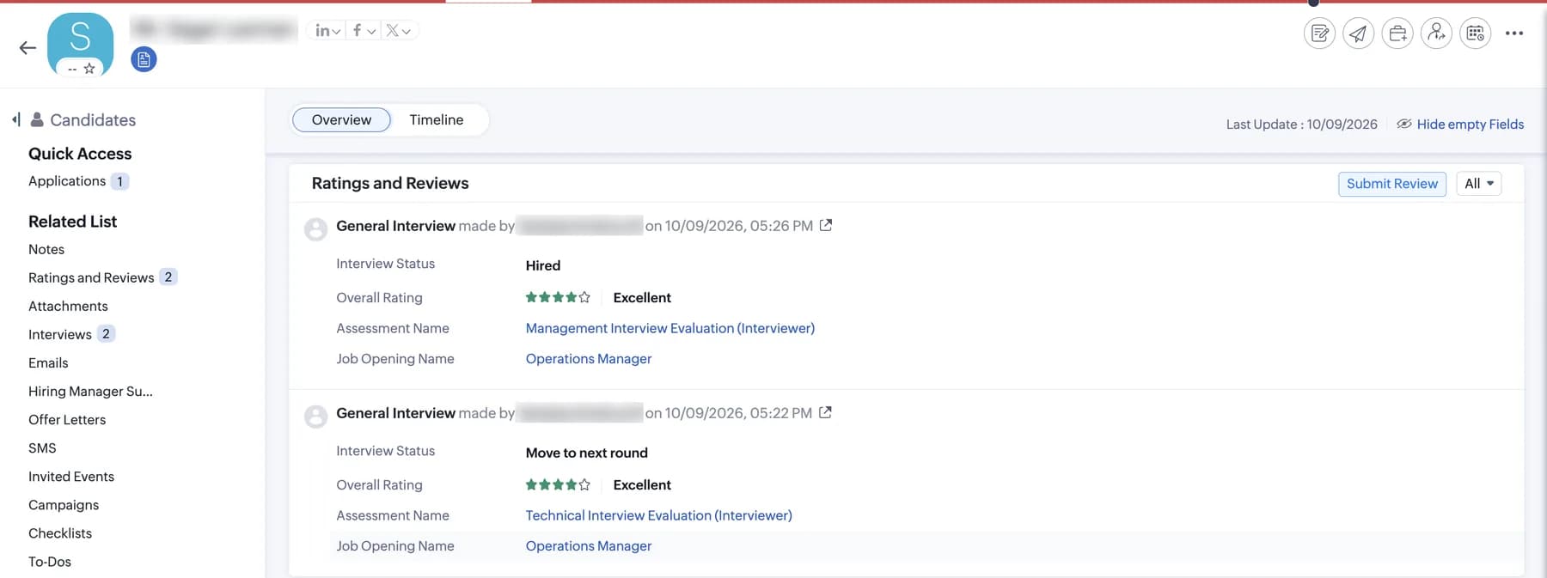Open Offer Letters in Related List
Image resolution: width=1547 pixels, height=578 pixels.
coord(67,420)
